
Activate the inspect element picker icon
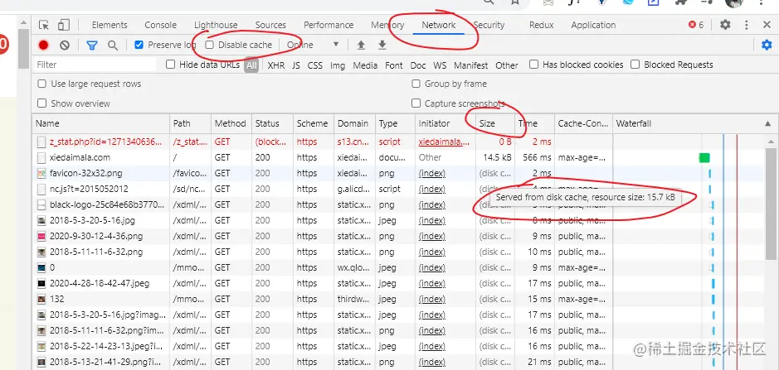coord(44,25)
